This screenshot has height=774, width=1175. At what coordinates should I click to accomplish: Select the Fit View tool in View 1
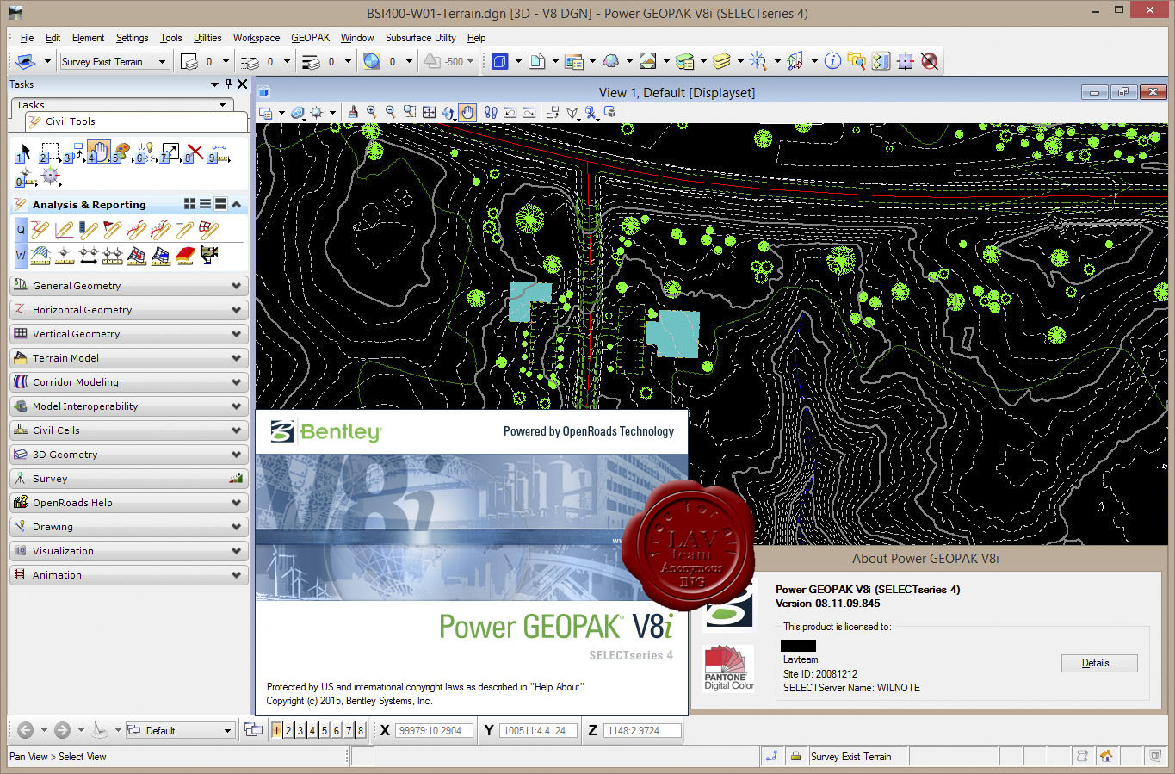pyautogui.click(x=429, y=112)
